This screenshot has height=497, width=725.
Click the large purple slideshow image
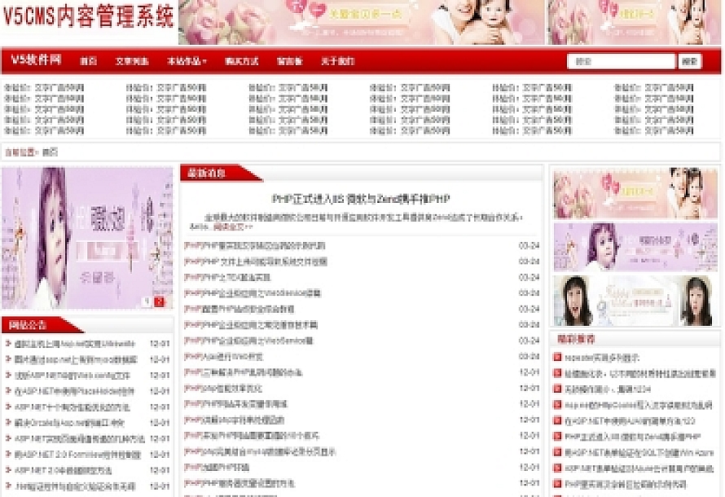tap(86, 238)
